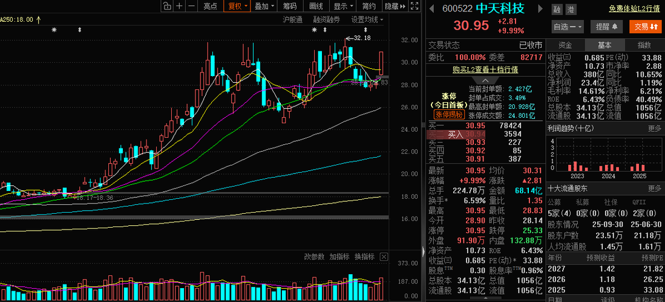Click 换指标 to change indicator

point(365,257)
